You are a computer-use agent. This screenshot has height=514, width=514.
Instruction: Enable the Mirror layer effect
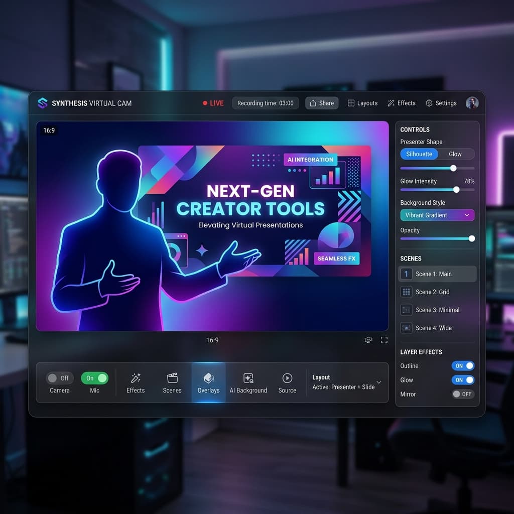pyautogui.click(x=462, y=394)
